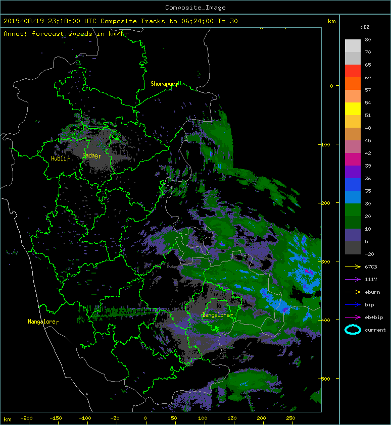Viewport: 391px width, 425px height.
Task: Select the brown-orange 48 dBZ swatch
Action: [353, 134]
